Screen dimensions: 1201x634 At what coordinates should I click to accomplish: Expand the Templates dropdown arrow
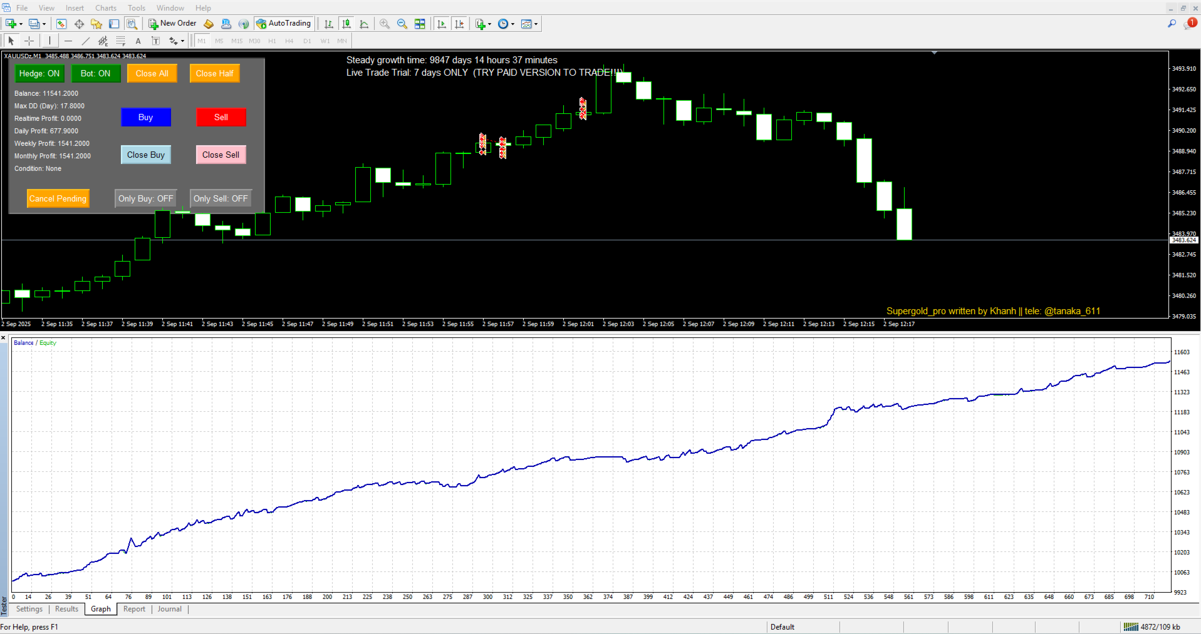click(536, 24)
